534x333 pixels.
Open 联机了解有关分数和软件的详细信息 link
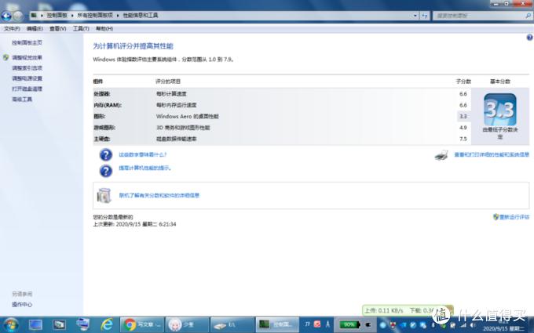pyautogui.click(x=159, y=195)
